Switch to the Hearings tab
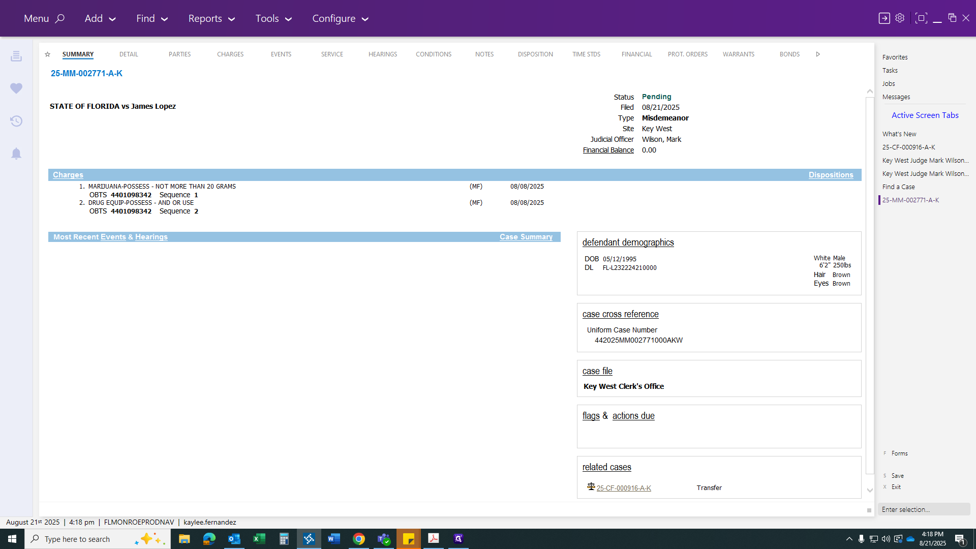Viewport: 976px width, 549px height. (x=383, y=54)
